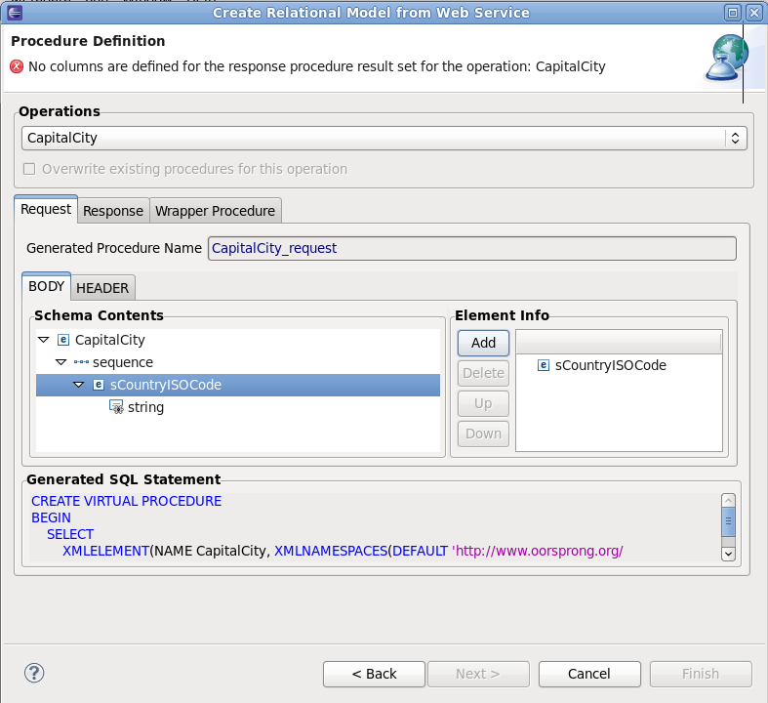The height and width of the screenshot is (703, 768).
Task: Switch to the HEADER tab
Action: tap(102, 288)
